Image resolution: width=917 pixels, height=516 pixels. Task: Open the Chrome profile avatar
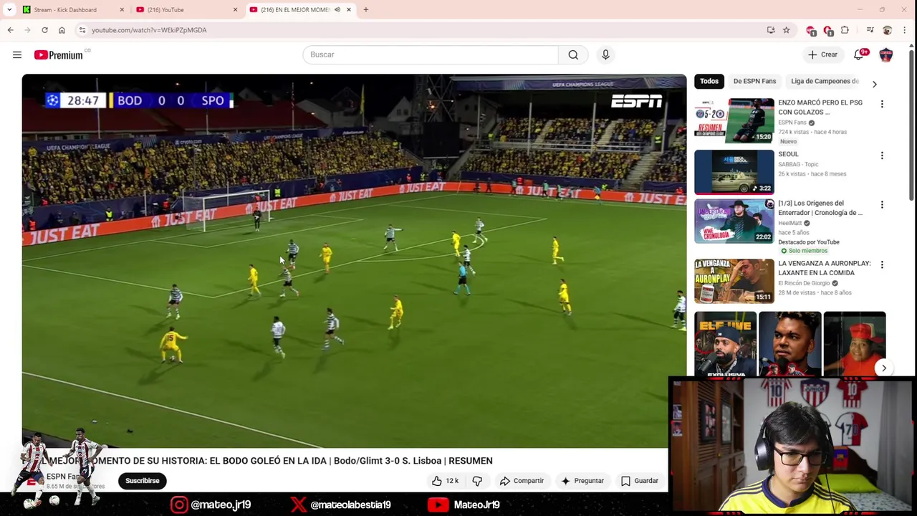pyautogui.click(x=887, y=30)
